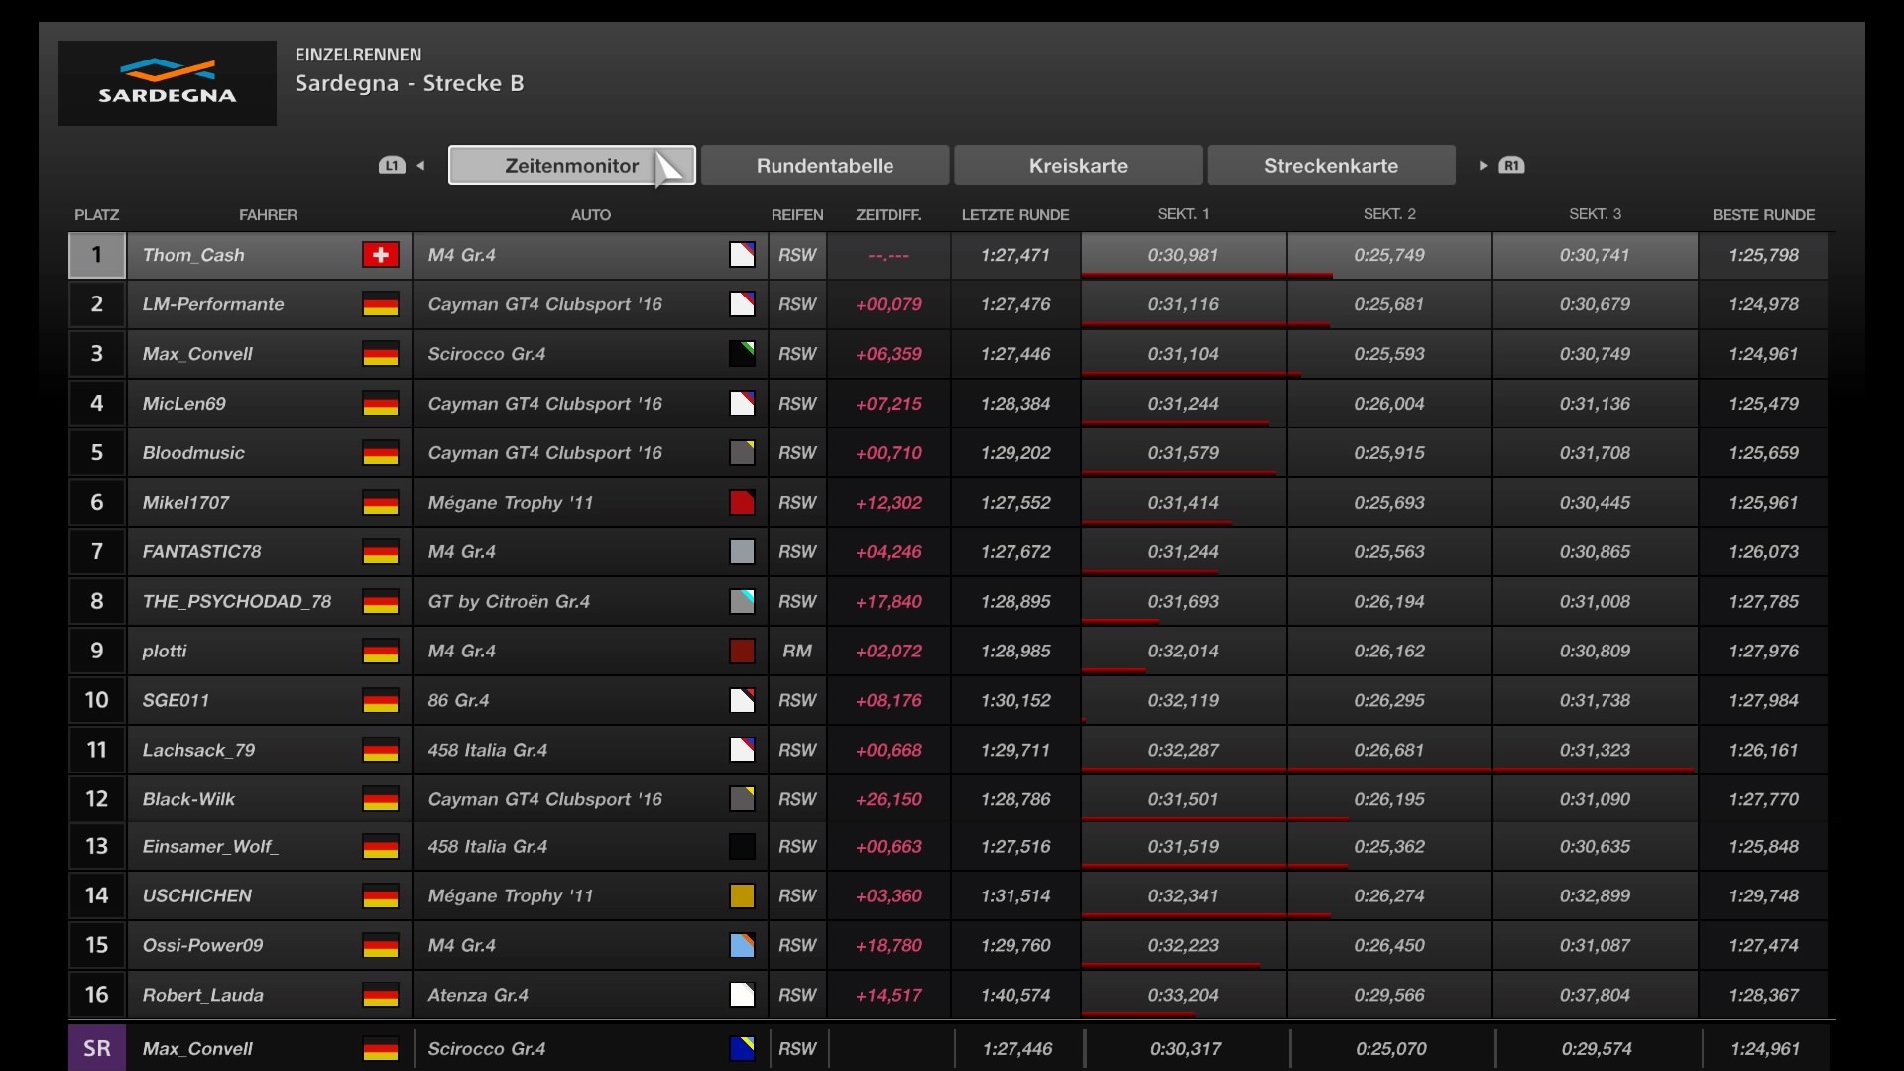Click plotti's RM tire label
The image size is (1904, 1071).
797,652
